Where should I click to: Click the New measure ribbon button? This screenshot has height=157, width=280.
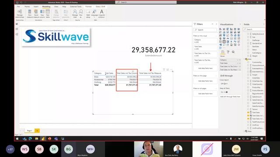(30, 14)
